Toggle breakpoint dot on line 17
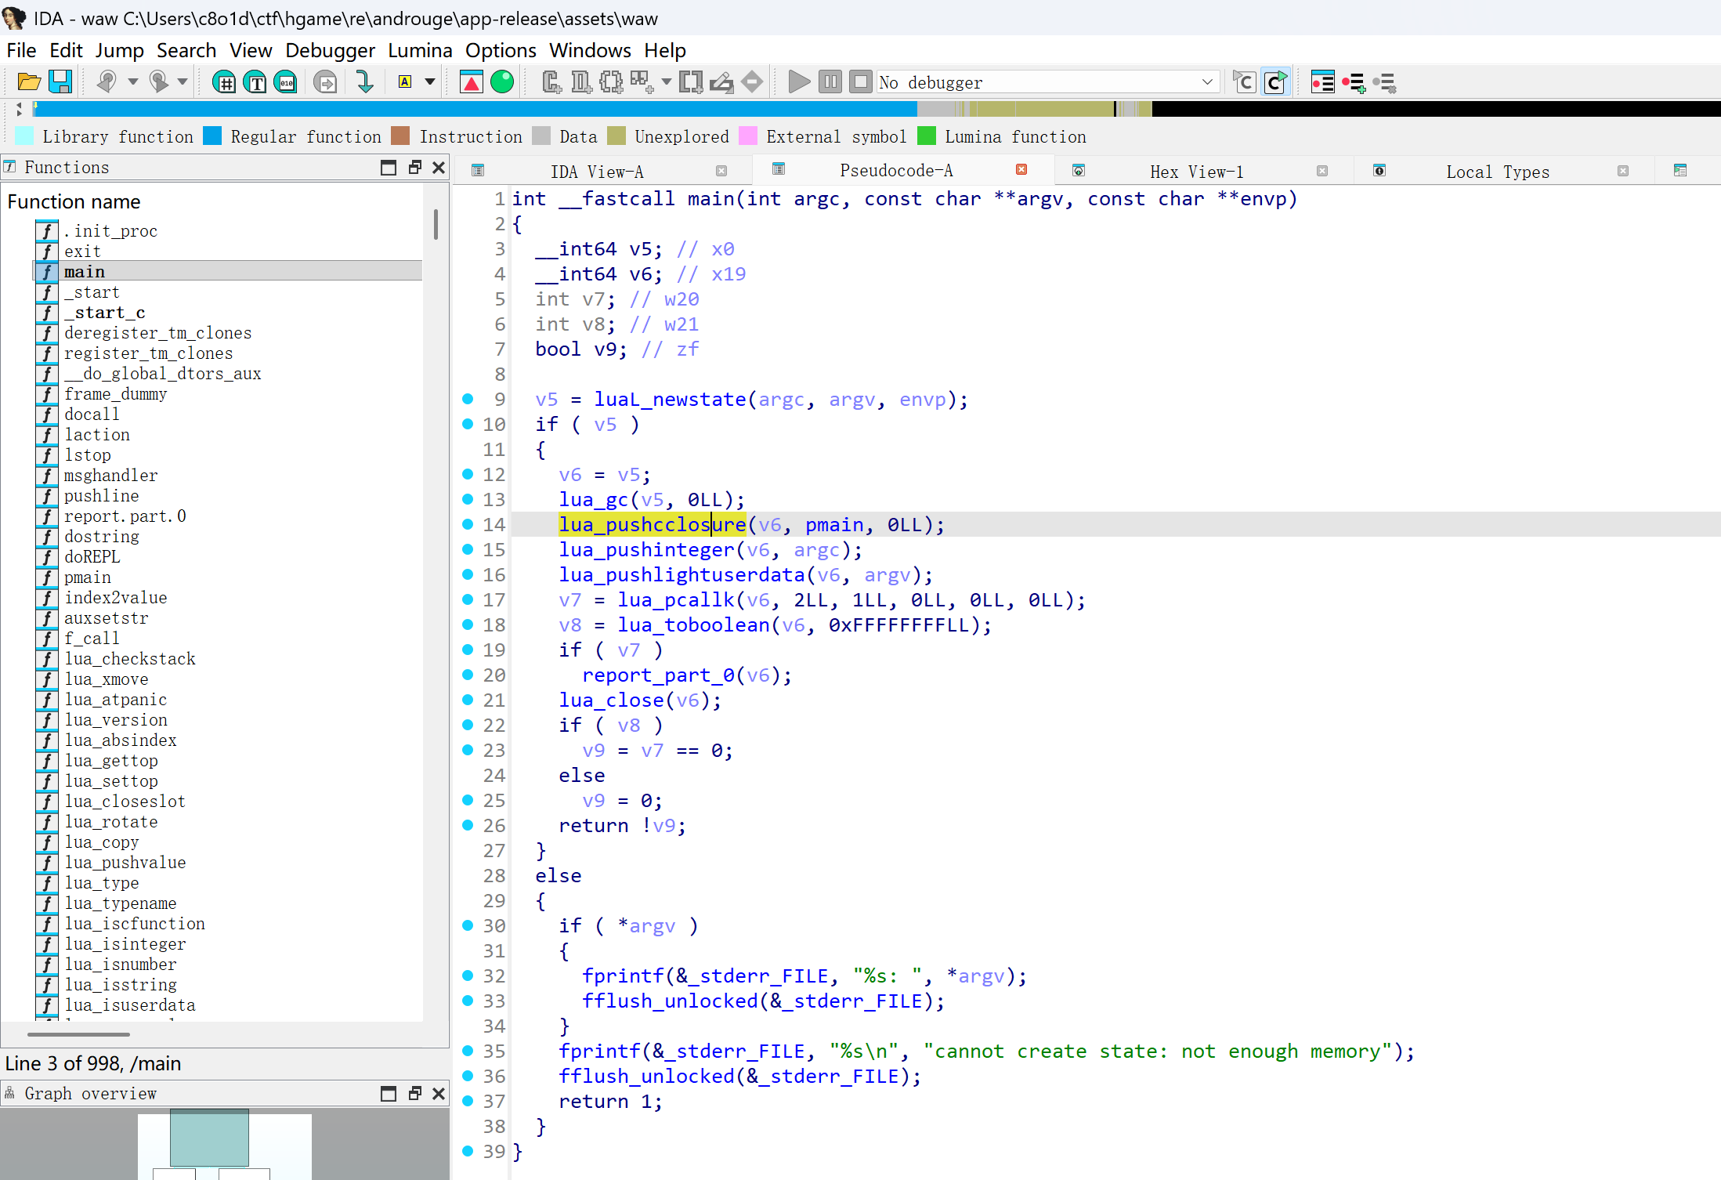This screenshot has width=1721, height=1180. (x=468, y=599)
